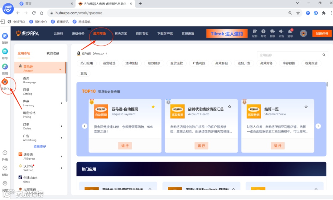Favorite 结算一览 star

pyautogui.click(x=306, y=107)
